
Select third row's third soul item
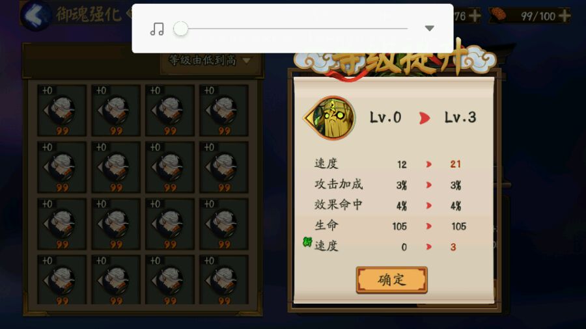click(x=170, y=224)
